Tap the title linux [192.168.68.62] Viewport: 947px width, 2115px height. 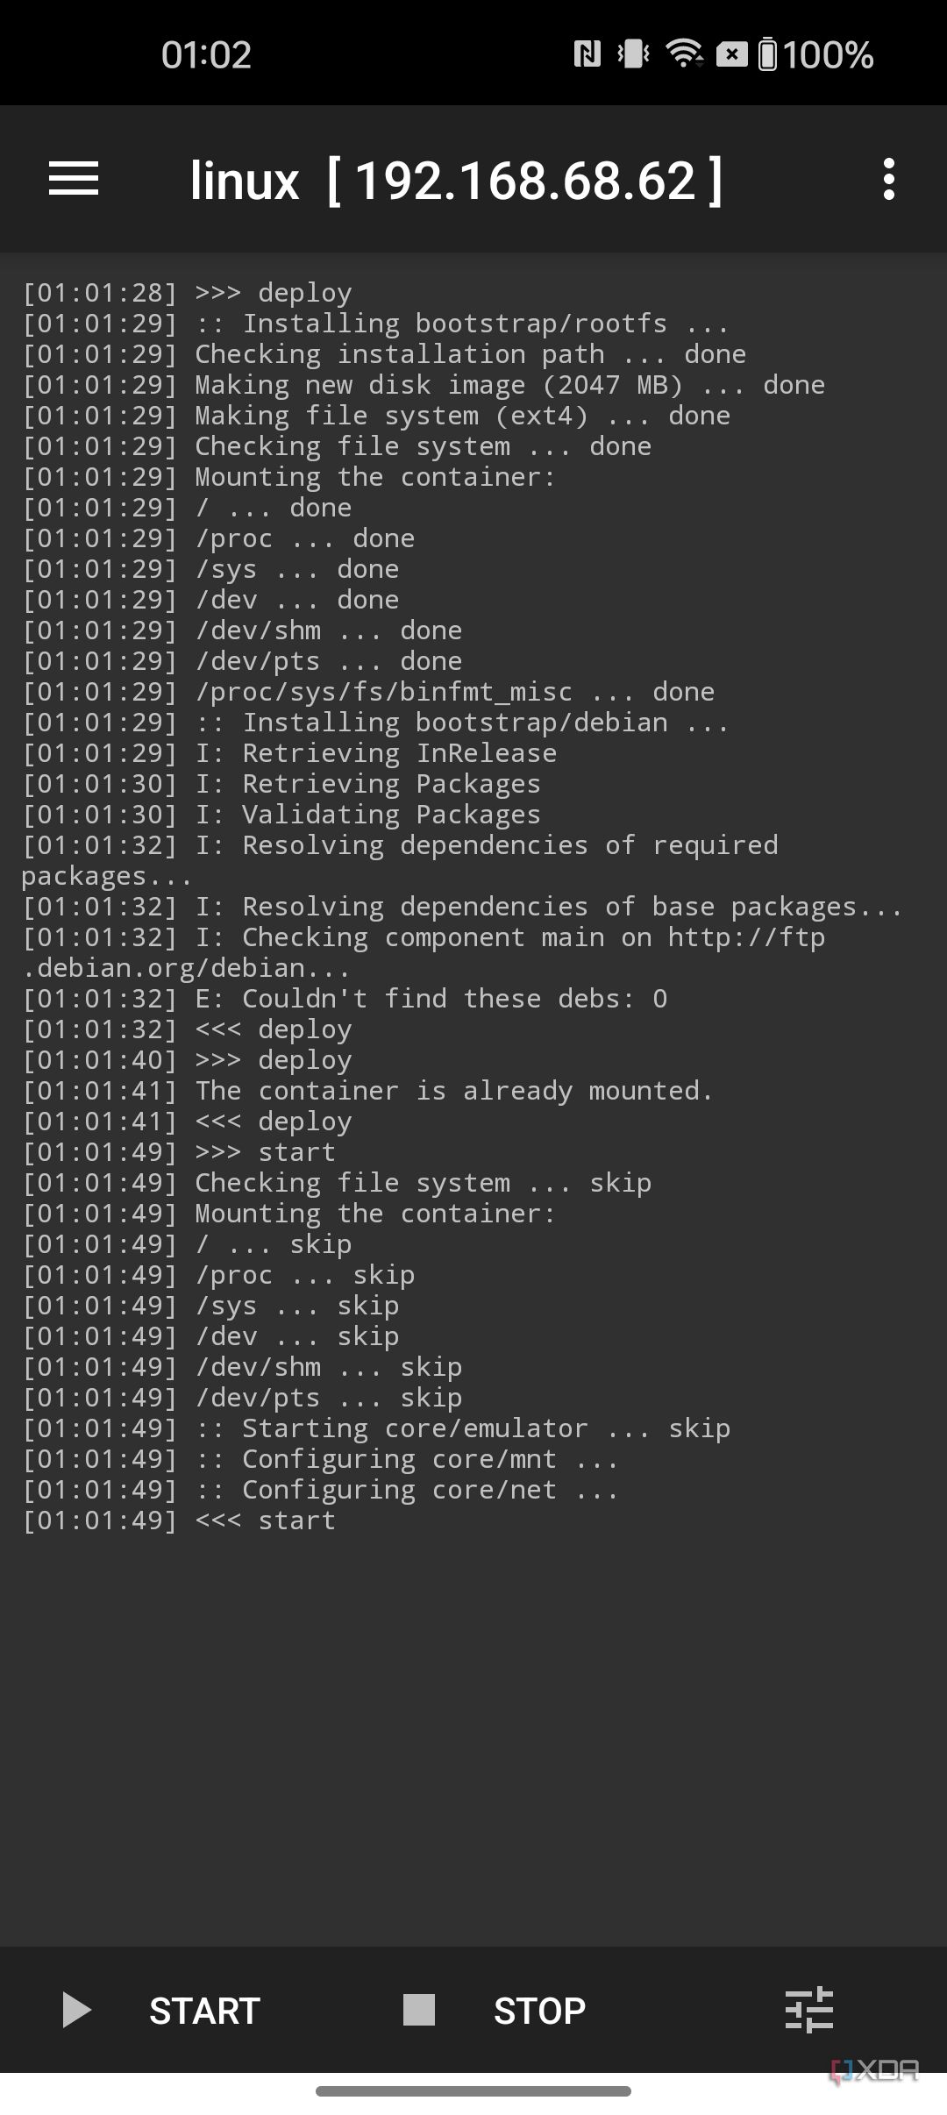point(458,179)
